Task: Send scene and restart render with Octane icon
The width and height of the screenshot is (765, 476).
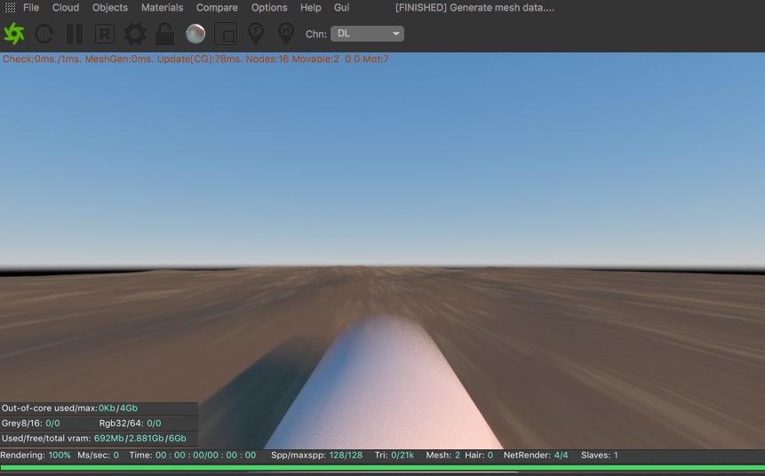Action: tap(13, 34)
